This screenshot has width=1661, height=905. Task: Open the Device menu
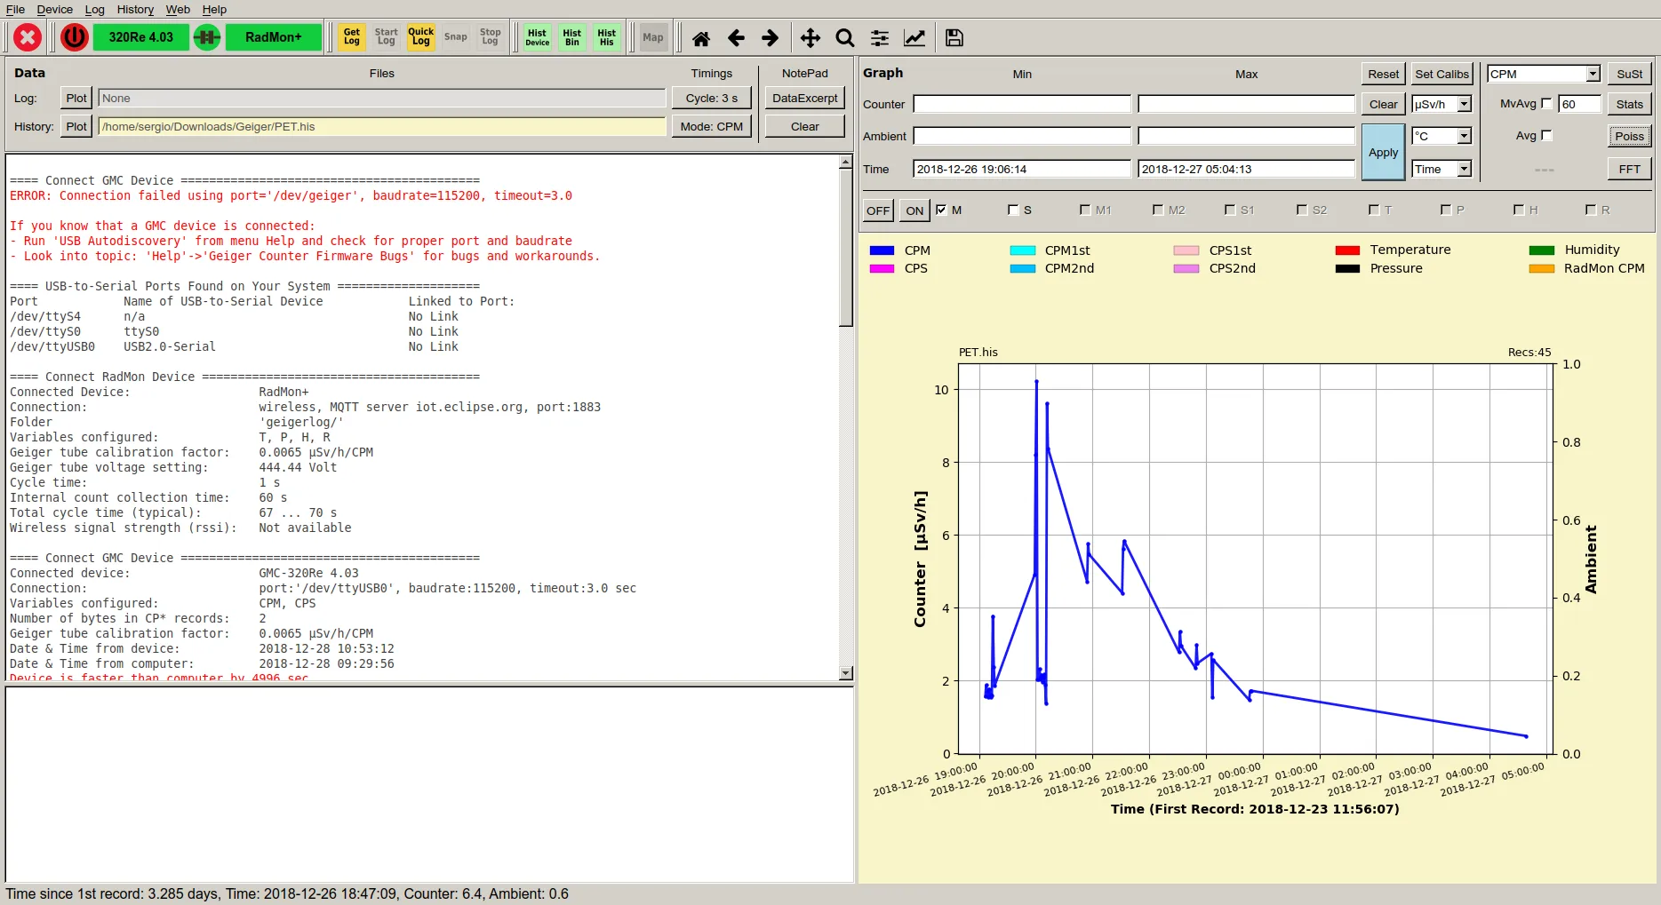54,9
